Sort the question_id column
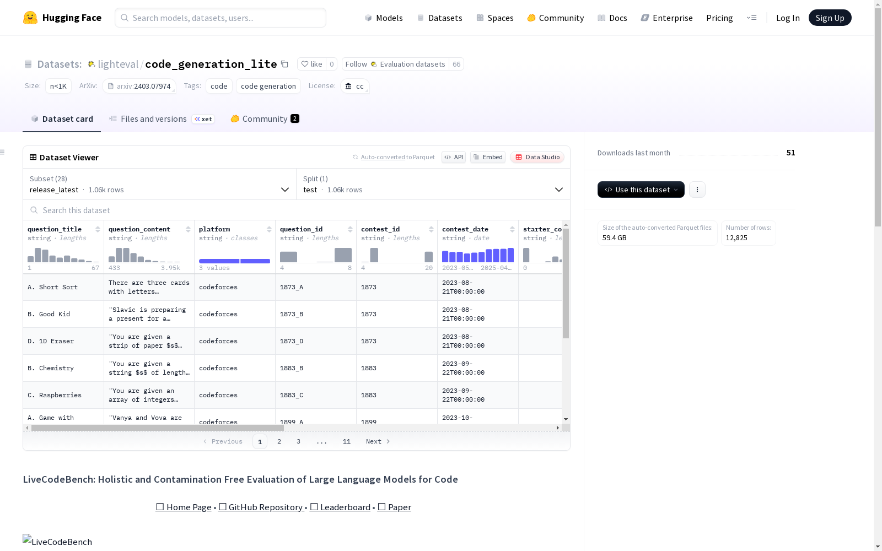This screenshot has height=551, width=882. [350, 229]
